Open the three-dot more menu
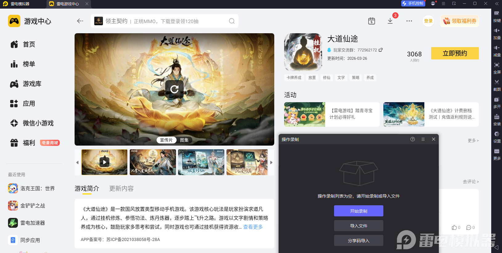The height and width of the screenshot is (253, 502). coord(409,21)
